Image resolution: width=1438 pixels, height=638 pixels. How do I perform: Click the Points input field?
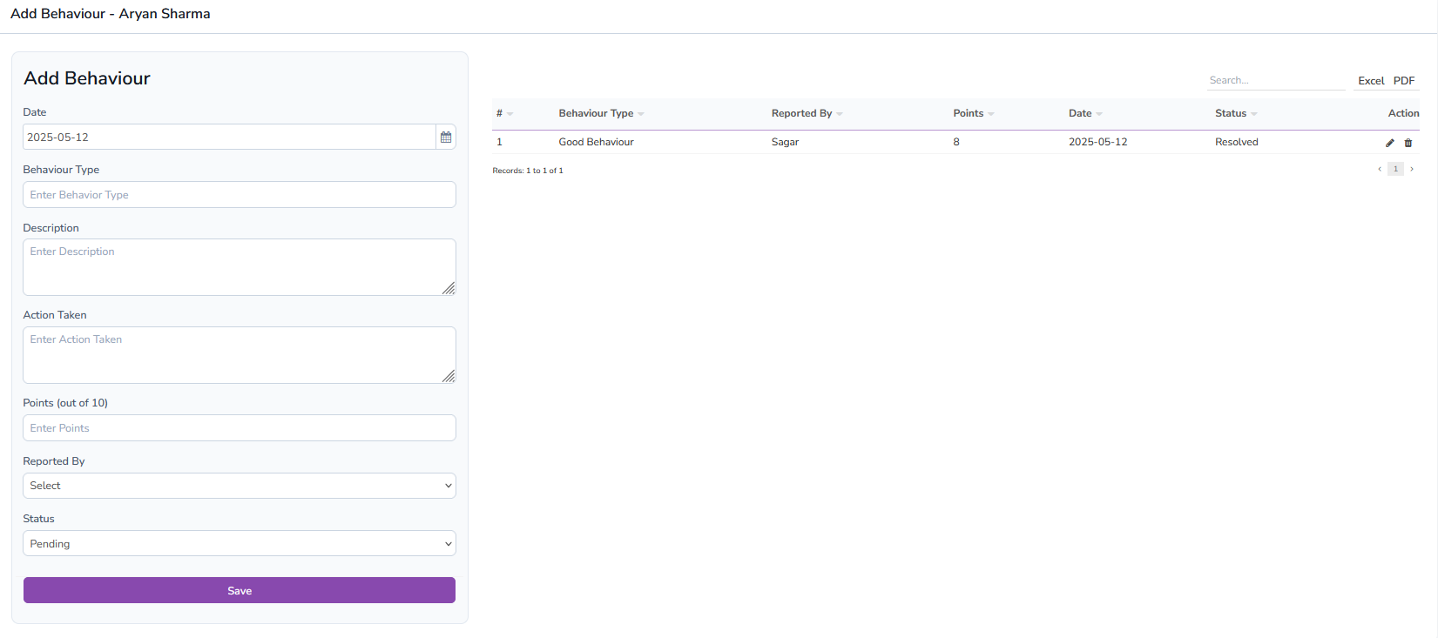coord(240,428)
